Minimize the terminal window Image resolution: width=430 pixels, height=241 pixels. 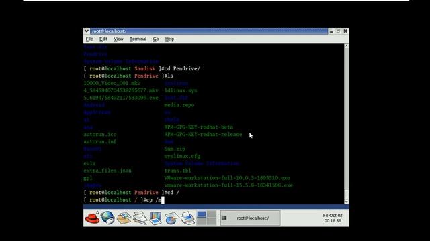point(331,31)
